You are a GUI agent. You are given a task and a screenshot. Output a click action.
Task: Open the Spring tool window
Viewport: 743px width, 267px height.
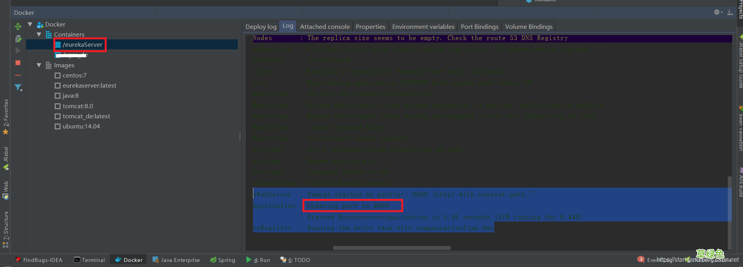[x=223, y=260]
